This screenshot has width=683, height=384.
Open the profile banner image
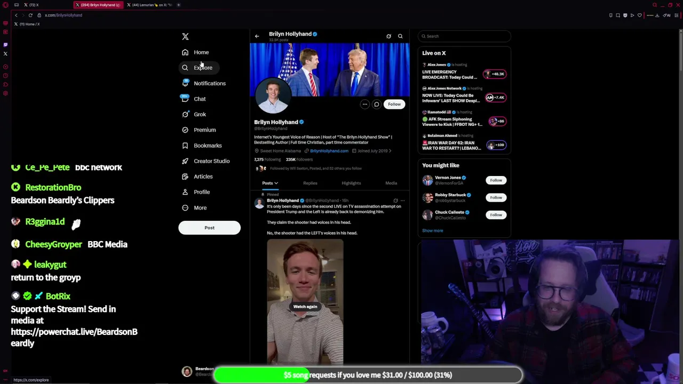pos(330,69)
